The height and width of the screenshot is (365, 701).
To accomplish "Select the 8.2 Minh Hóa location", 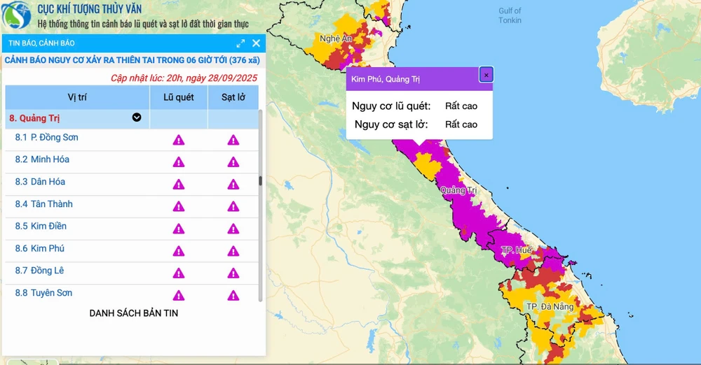I will 49,159.
